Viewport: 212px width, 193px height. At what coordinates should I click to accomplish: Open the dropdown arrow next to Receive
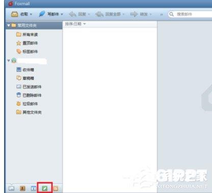[x=31, y=14]
